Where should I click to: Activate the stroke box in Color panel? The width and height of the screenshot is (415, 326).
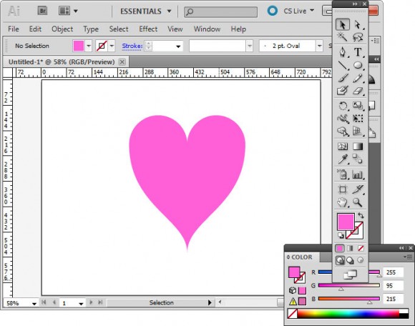pyautogui.click(x=302, y=279)
